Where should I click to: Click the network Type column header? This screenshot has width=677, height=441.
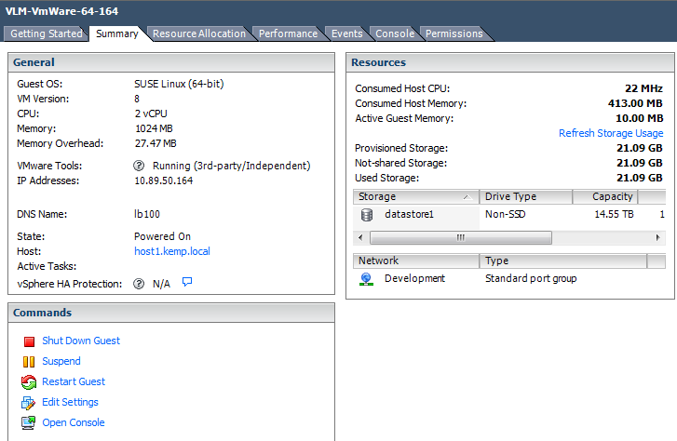click(563, 261)
